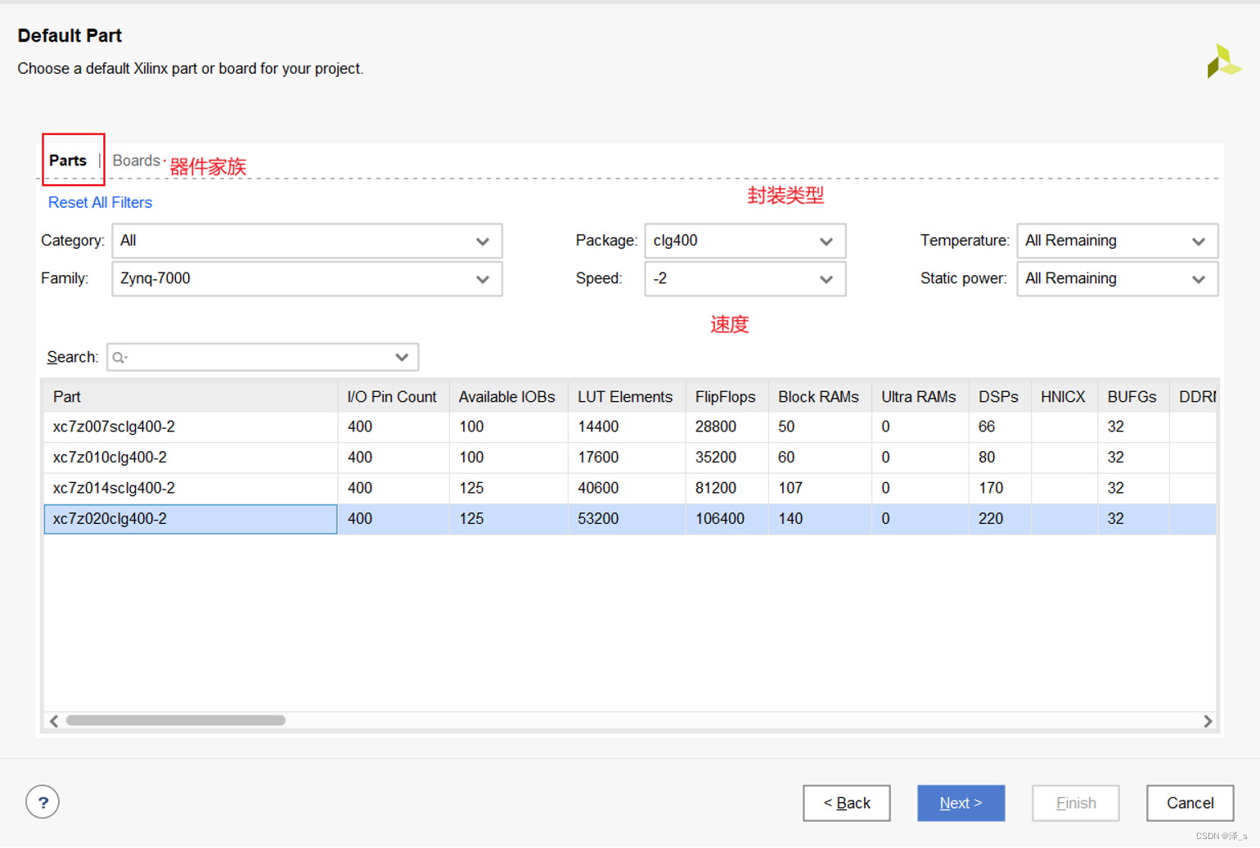
Task: Click LUT value 53200
Action: 598,519
